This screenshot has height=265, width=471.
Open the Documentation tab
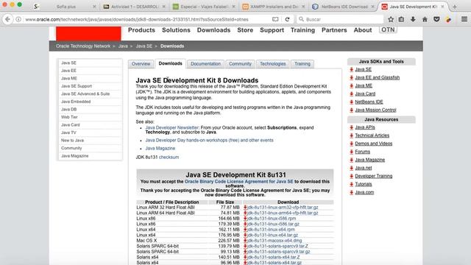pyautogui.click(x=205, y=64)
